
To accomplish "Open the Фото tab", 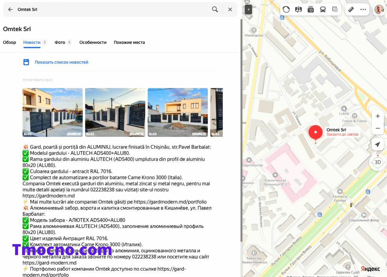I will pyautogui.click(x=60, y=42).
